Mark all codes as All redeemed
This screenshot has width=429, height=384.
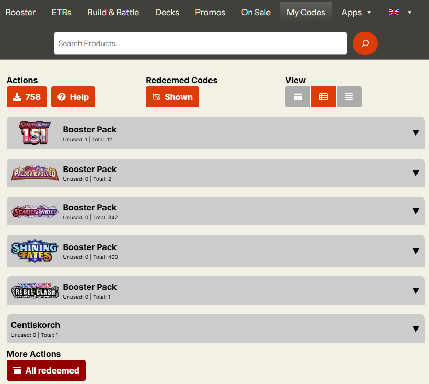[46, 370]
